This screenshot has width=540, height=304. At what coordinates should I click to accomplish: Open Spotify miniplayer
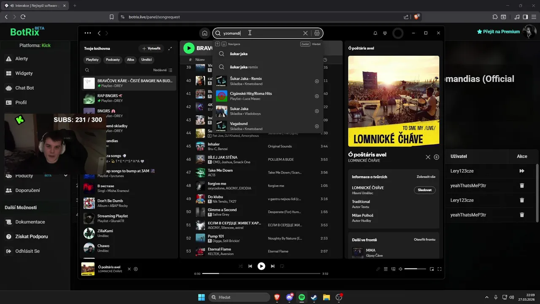(x=432, y=269)
